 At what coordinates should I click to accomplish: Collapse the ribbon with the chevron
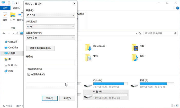(x=174, y=8)
